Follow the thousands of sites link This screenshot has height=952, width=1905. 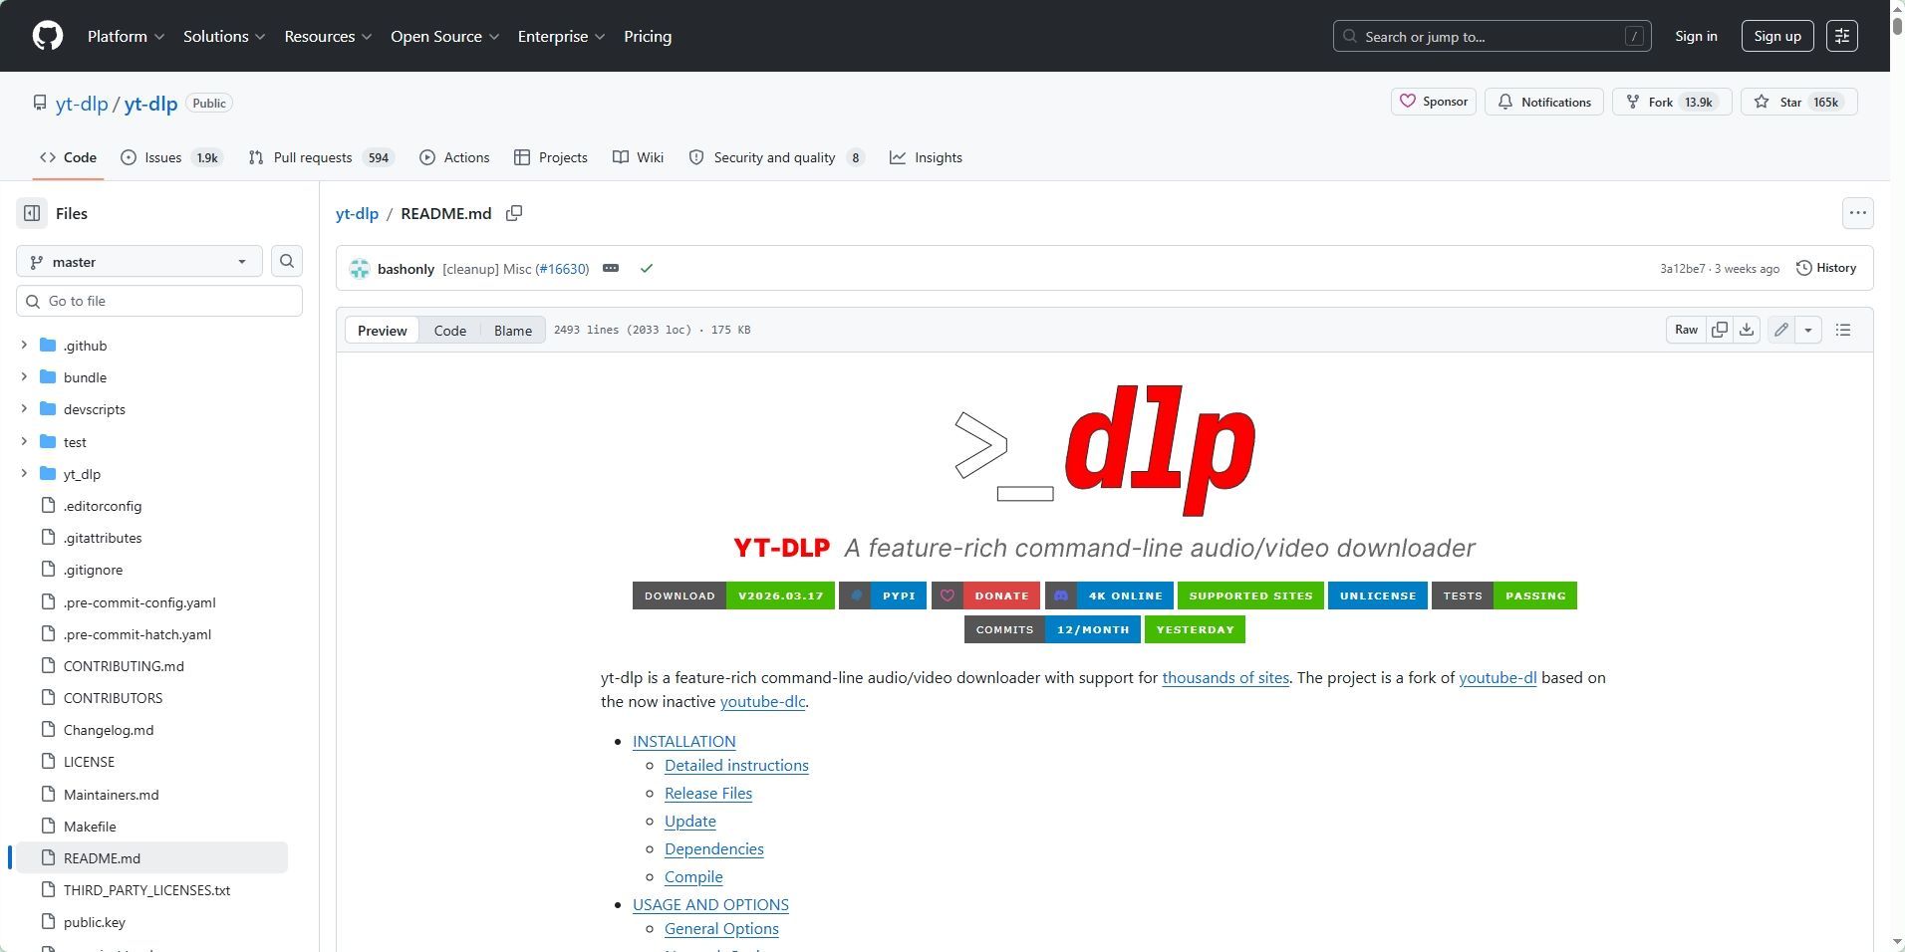pyautogui.click(x=1225, y=677)
